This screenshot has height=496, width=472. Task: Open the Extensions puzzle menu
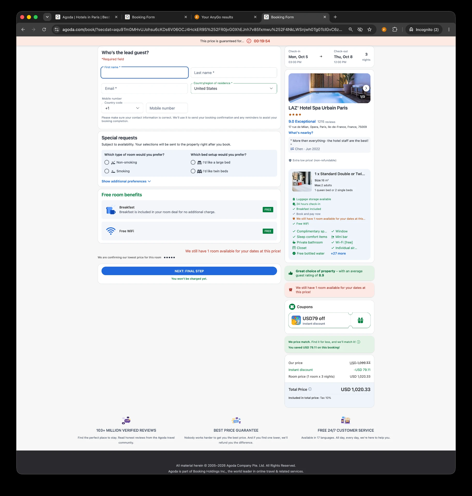[395, 29]
